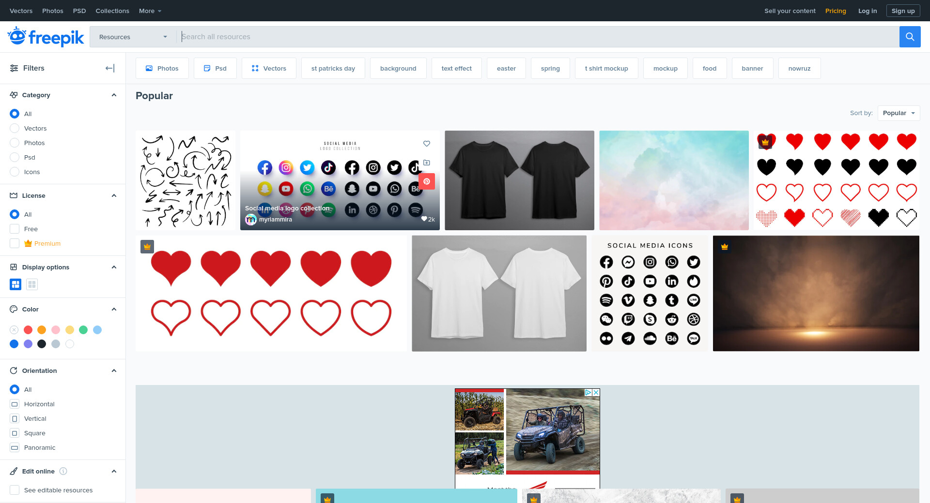Open the Resources search type dropdown

(133, 37)
